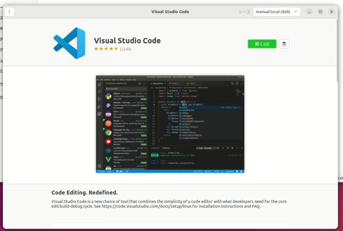
Task: Open the VS Code screenshot thumbnail
Action: (x=170, y=124)
